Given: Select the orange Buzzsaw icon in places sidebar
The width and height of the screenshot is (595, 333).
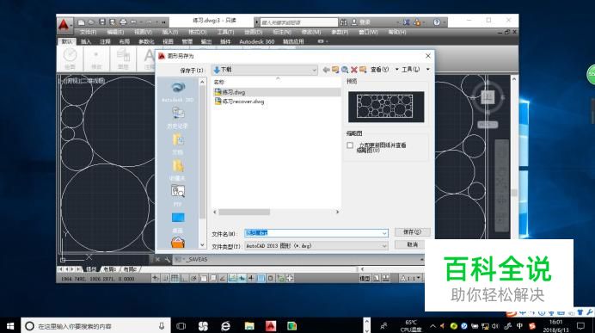Looking at the screenshot, I should pos(178,243).
